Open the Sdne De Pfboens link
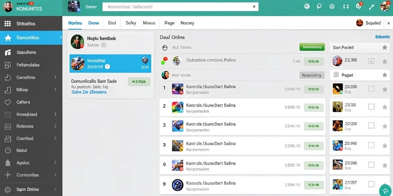 point(89,92)
